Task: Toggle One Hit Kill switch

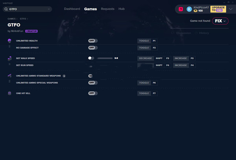Action: click(x=93, y=93)
